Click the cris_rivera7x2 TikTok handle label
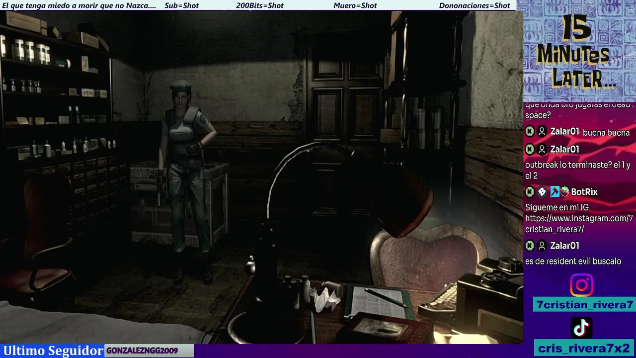This screenshot has height=358, width=636. point(584,348)
